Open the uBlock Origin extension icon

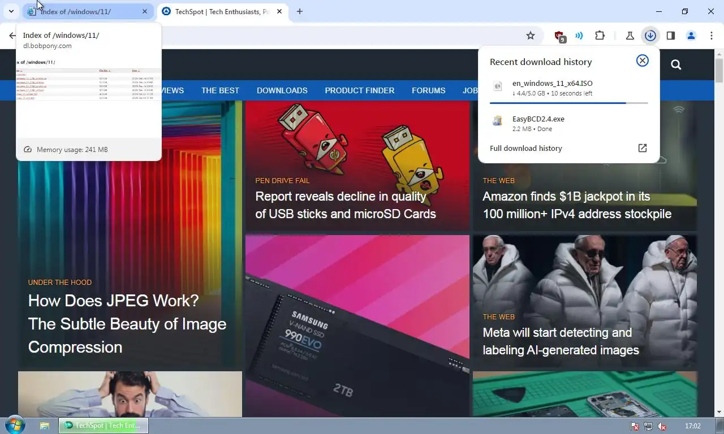pyautogui.click(x=559, y=36)
